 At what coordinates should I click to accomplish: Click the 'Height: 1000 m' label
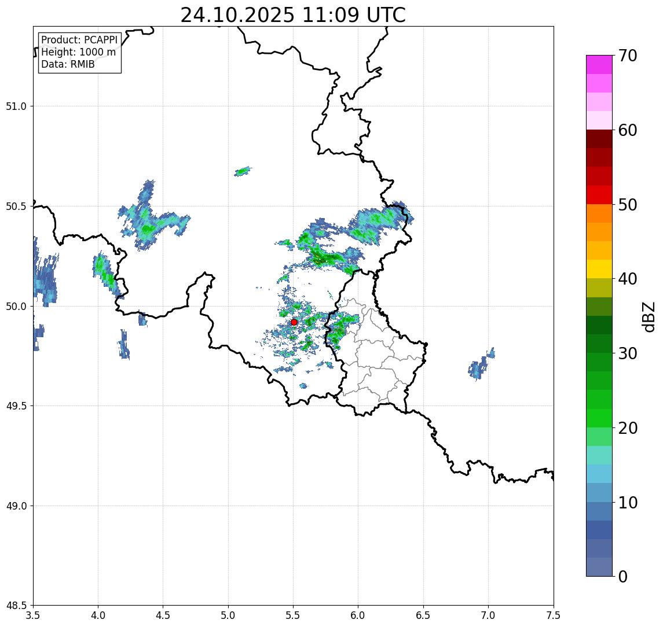pyautogui.click(x=78, y=52)
